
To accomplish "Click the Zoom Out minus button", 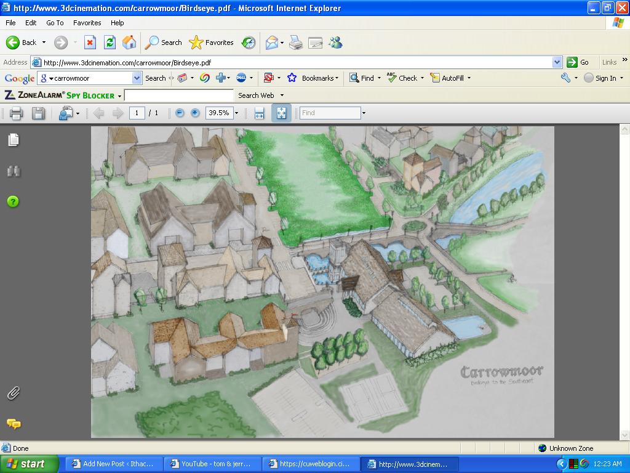I will (180, 113).
